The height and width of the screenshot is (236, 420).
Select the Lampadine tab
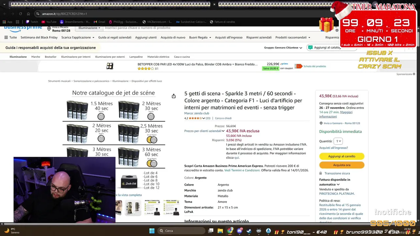136,57
